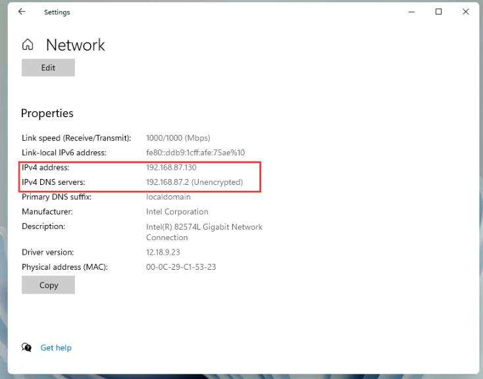The image size is (483, 379).
Task: Minimize the Settings window
Action: [412, 12]
